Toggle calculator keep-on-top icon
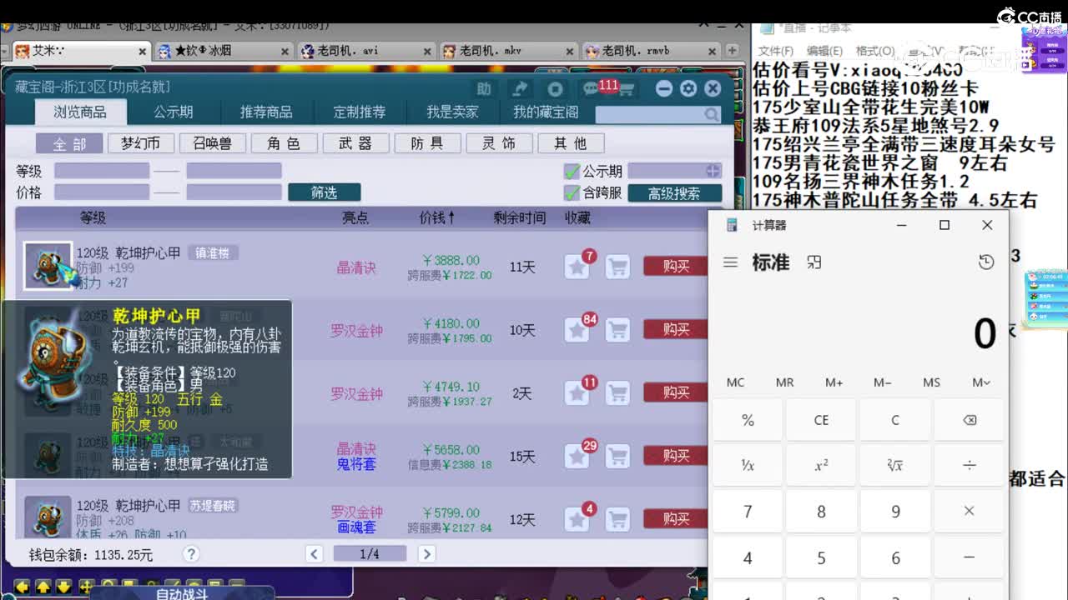 click(x=814, y=262)
